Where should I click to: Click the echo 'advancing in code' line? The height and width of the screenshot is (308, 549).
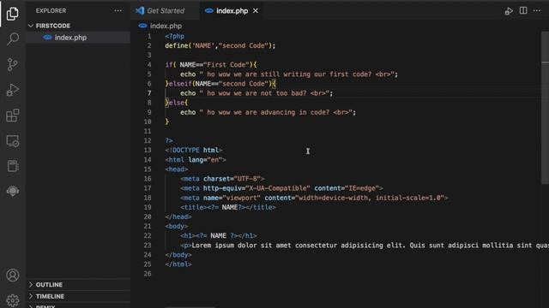point(268,112)
